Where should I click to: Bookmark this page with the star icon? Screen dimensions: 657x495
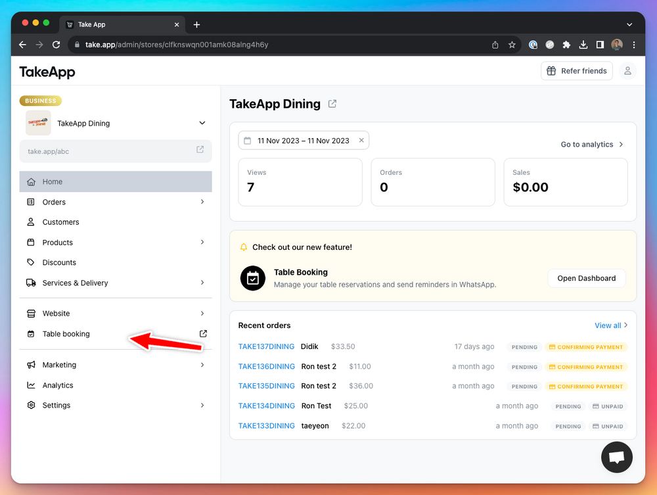click(512, 45)
